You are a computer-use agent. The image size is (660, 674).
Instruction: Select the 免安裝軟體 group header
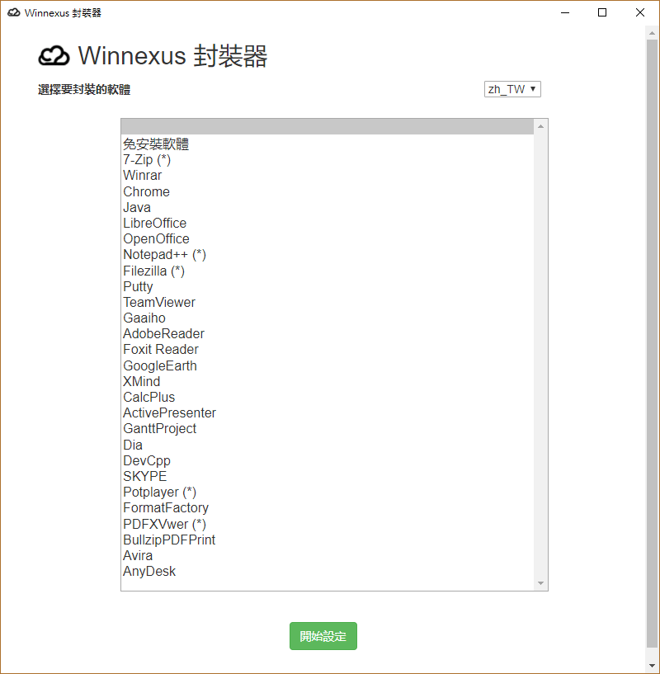[x=328, y=144]
